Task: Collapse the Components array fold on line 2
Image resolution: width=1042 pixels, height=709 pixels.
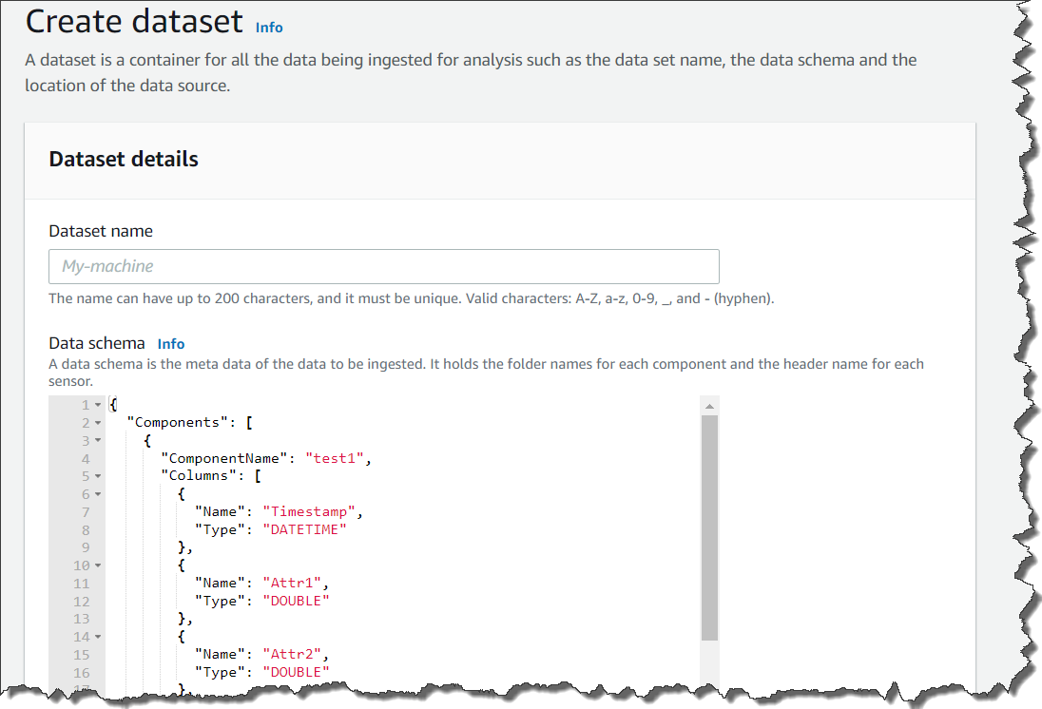Action: pyautogui.click(x=97, y=423)
